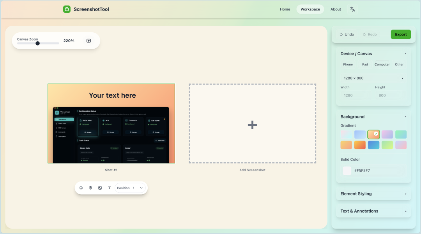Click the green ScreenshotTool logo icon
This screenshot has height=234, width=421.
click(x=67, y=9)
